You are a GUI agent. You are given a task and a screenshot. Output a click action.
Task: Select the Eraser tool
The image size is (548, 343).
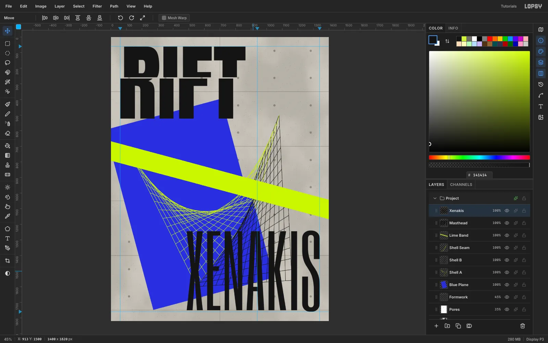8,133
